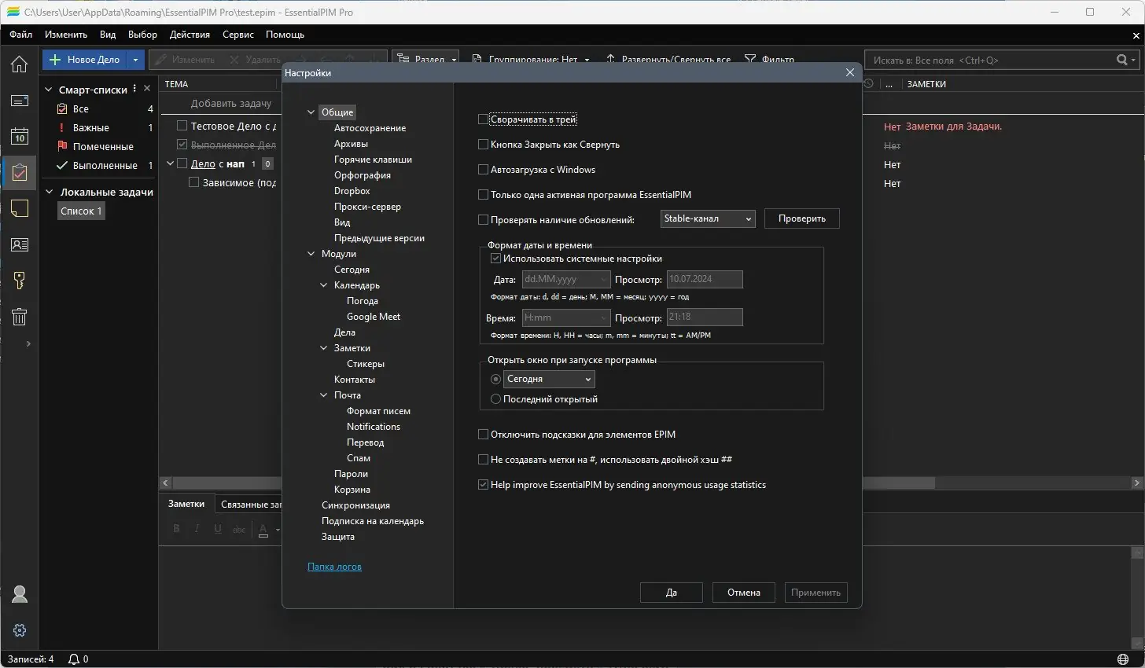The width and height of the screenshot is (1145, 668).
Task: Disable Help improve EssentialPIM statistics checkbox
Action: tap(483, 485)
